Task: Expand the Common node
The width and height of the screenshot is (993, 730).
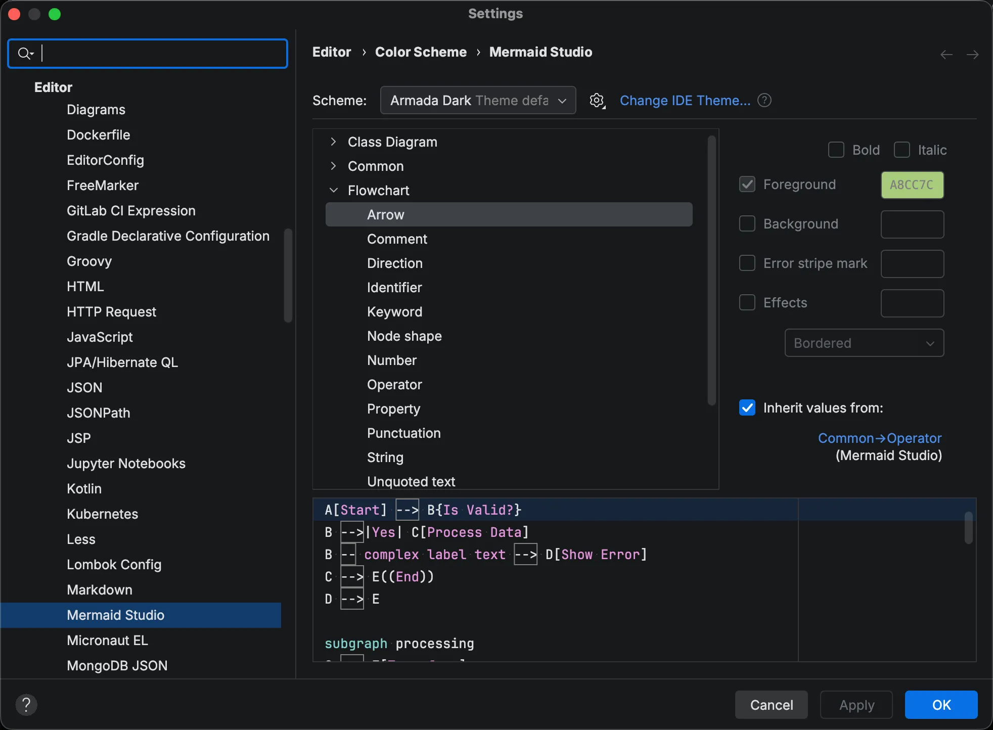Action: pyautogui.click(x=333, y=166)
